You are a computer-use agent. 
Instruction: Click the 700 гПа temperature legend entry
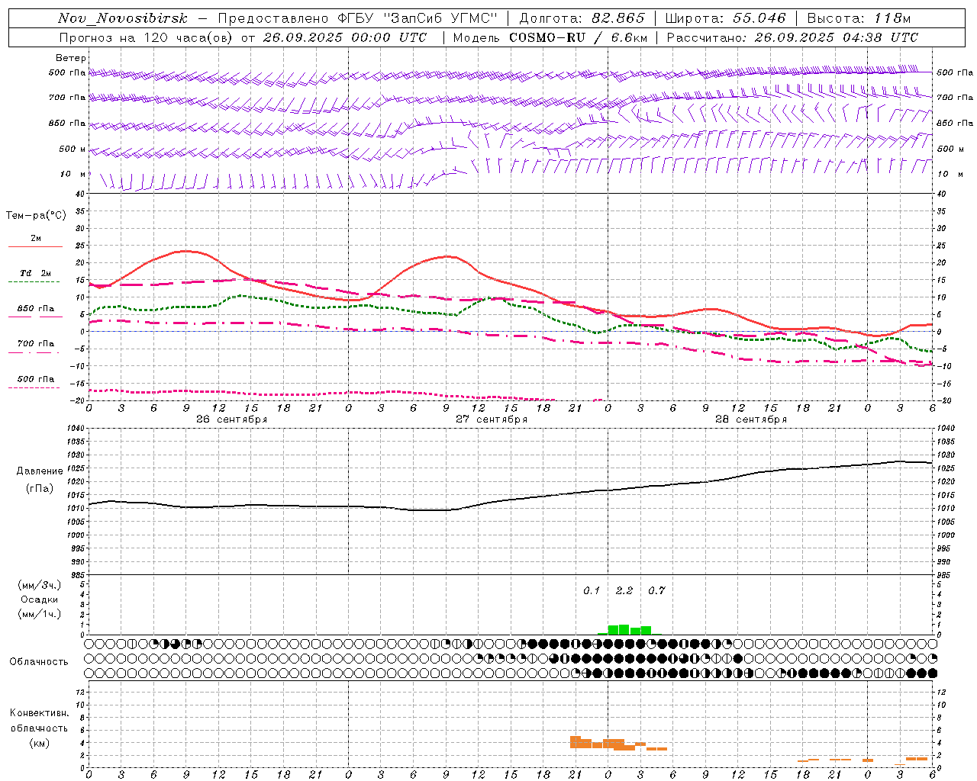35,344
